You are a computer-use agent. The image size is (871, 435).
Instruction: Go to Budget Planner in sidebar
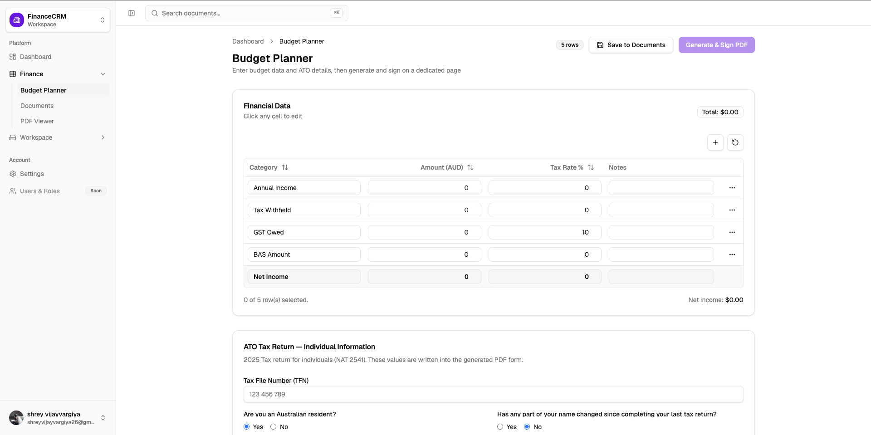(63, 90)
